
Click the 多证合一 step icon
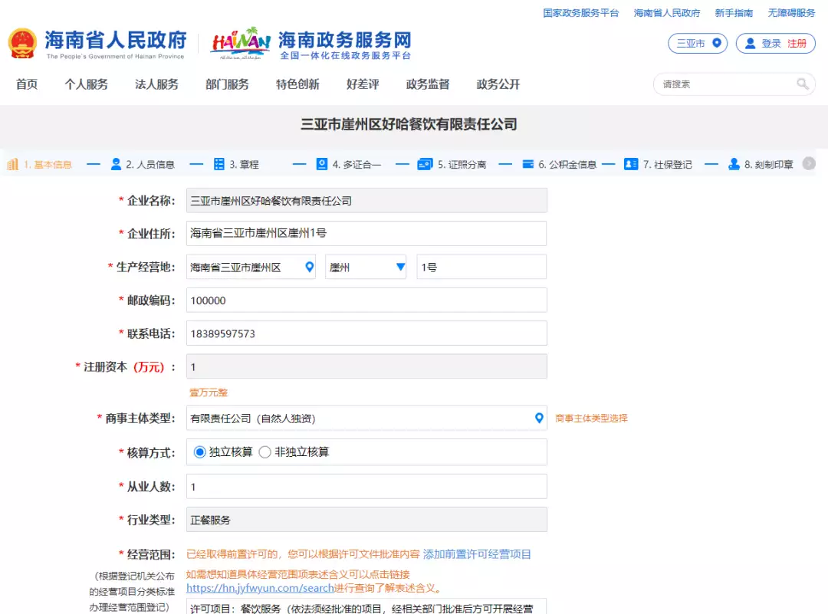pos(322,164)
